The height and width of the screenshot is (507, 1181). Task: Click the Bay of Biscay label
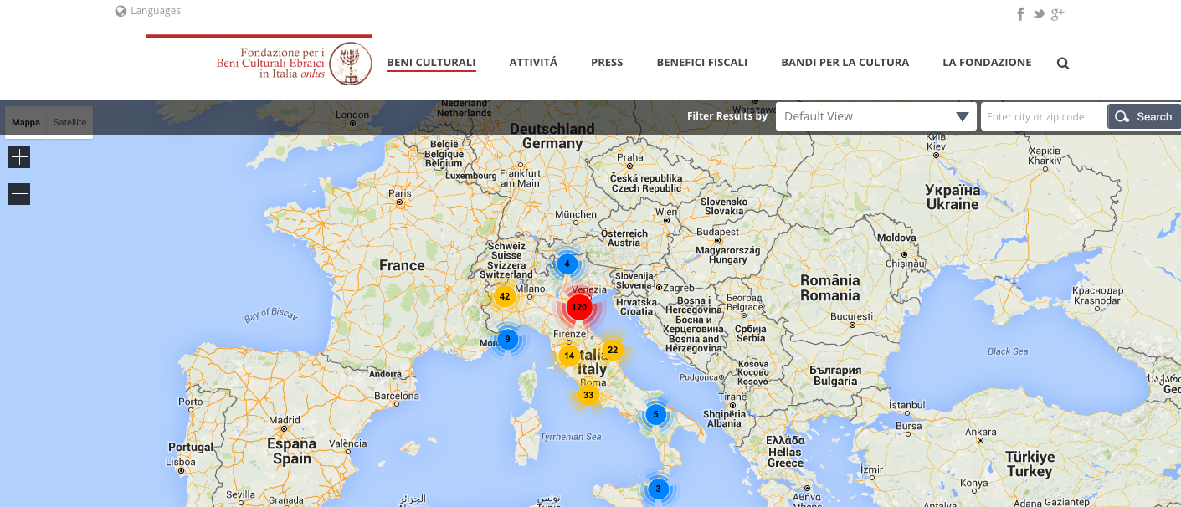pyautogui.click(x=271, y=315)
